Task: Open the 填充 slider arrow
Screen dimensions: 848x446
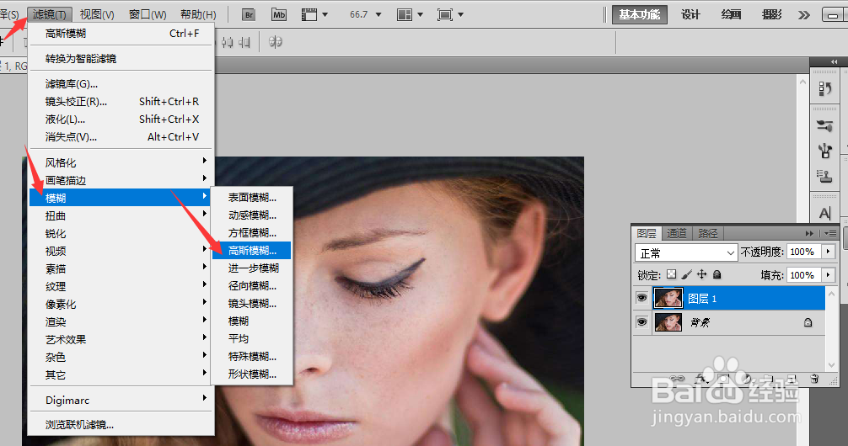Action: coord(828,275)
